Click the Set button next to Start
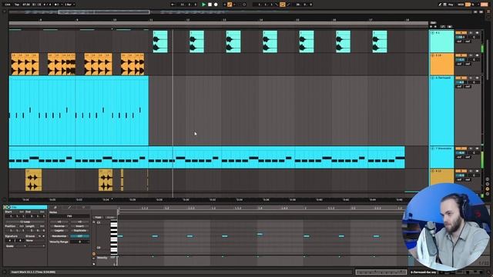 (22, 212)
